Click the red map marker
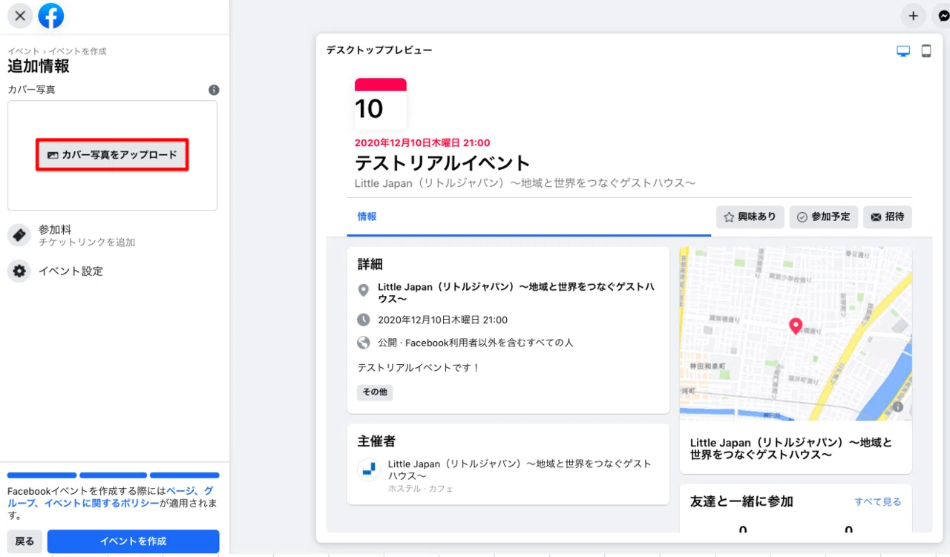 795,326
